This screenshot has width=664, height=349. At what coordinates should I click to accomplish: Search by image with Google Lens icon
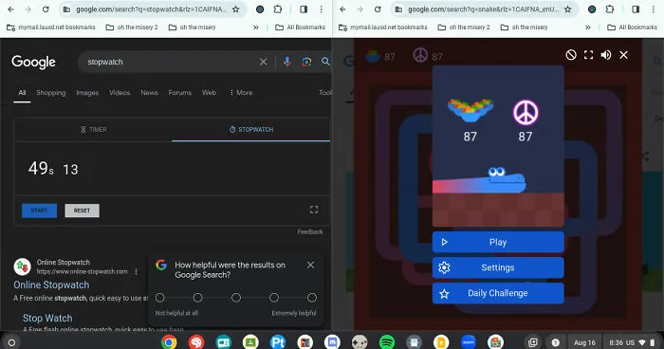point(306,62)
